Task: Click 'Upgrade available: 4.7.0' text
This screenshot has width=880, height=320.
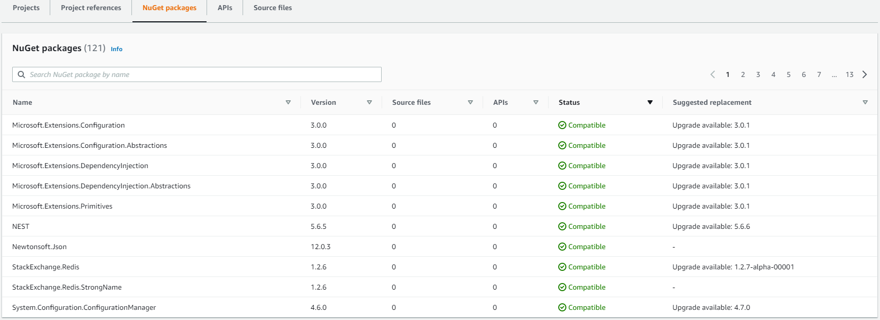Action: [711, 307]
